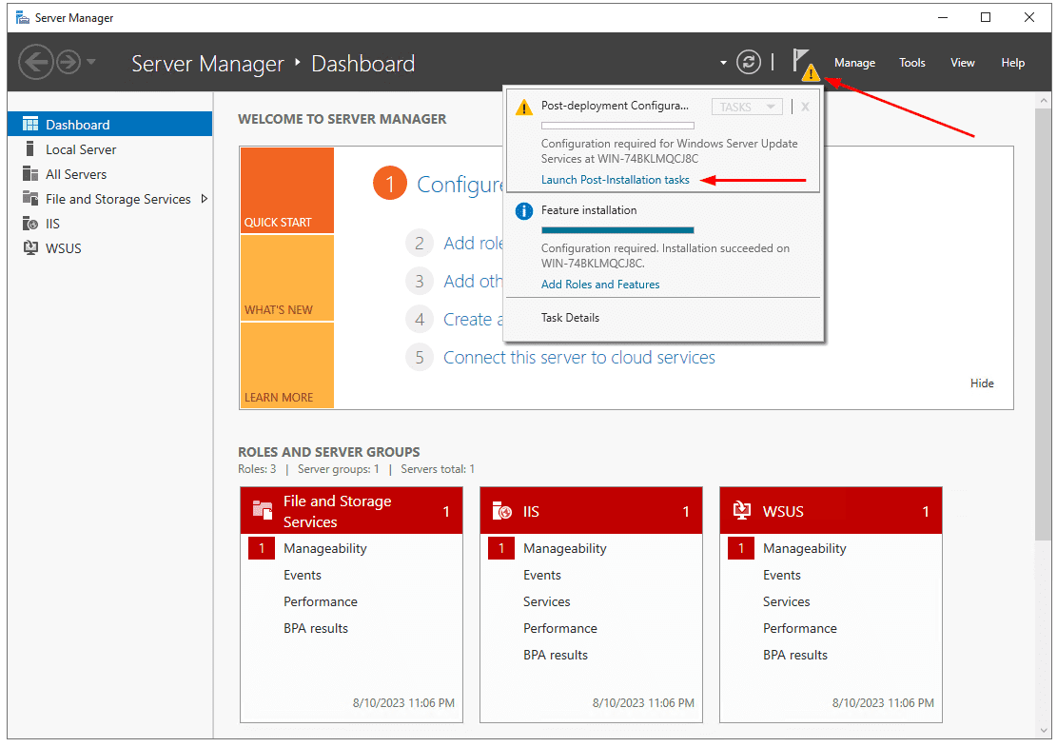Click step 5 number circle

pyautogui.click(x=420, y=357)
